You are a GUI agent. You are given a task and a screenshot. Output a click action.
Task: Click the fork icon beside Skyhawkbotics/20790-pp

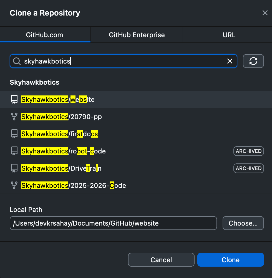14,117
